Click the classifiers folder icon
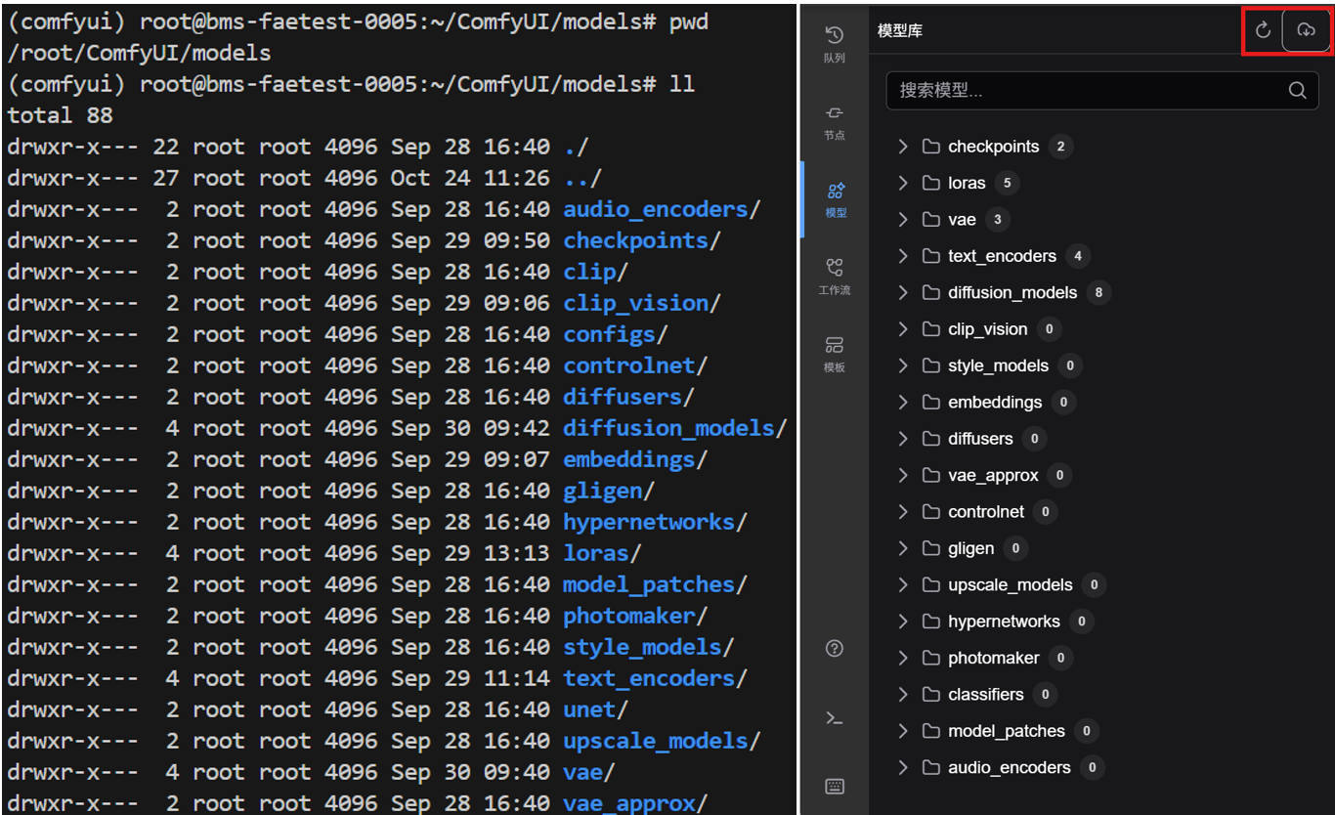 click(930, 694)
